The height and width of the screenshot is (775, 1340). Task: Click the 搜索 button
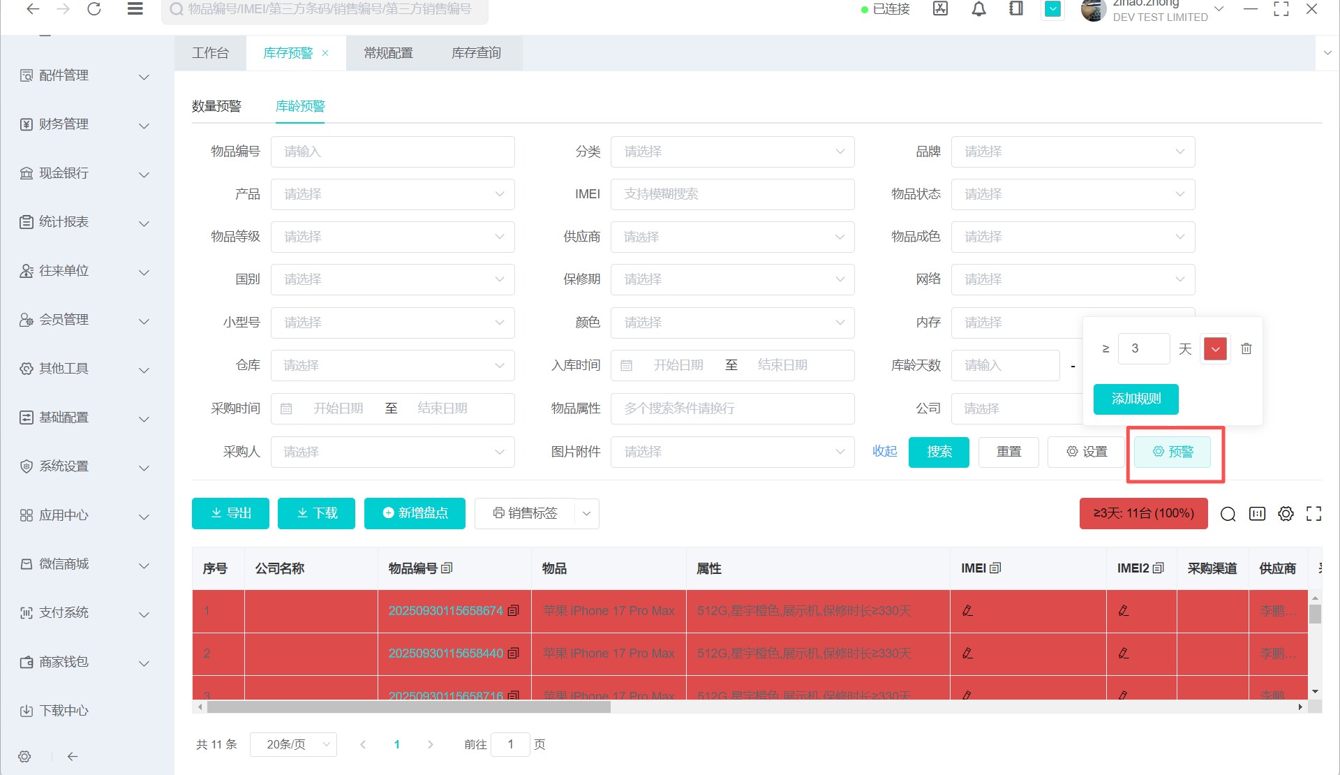pyautogui.click(x=939, y=452)
